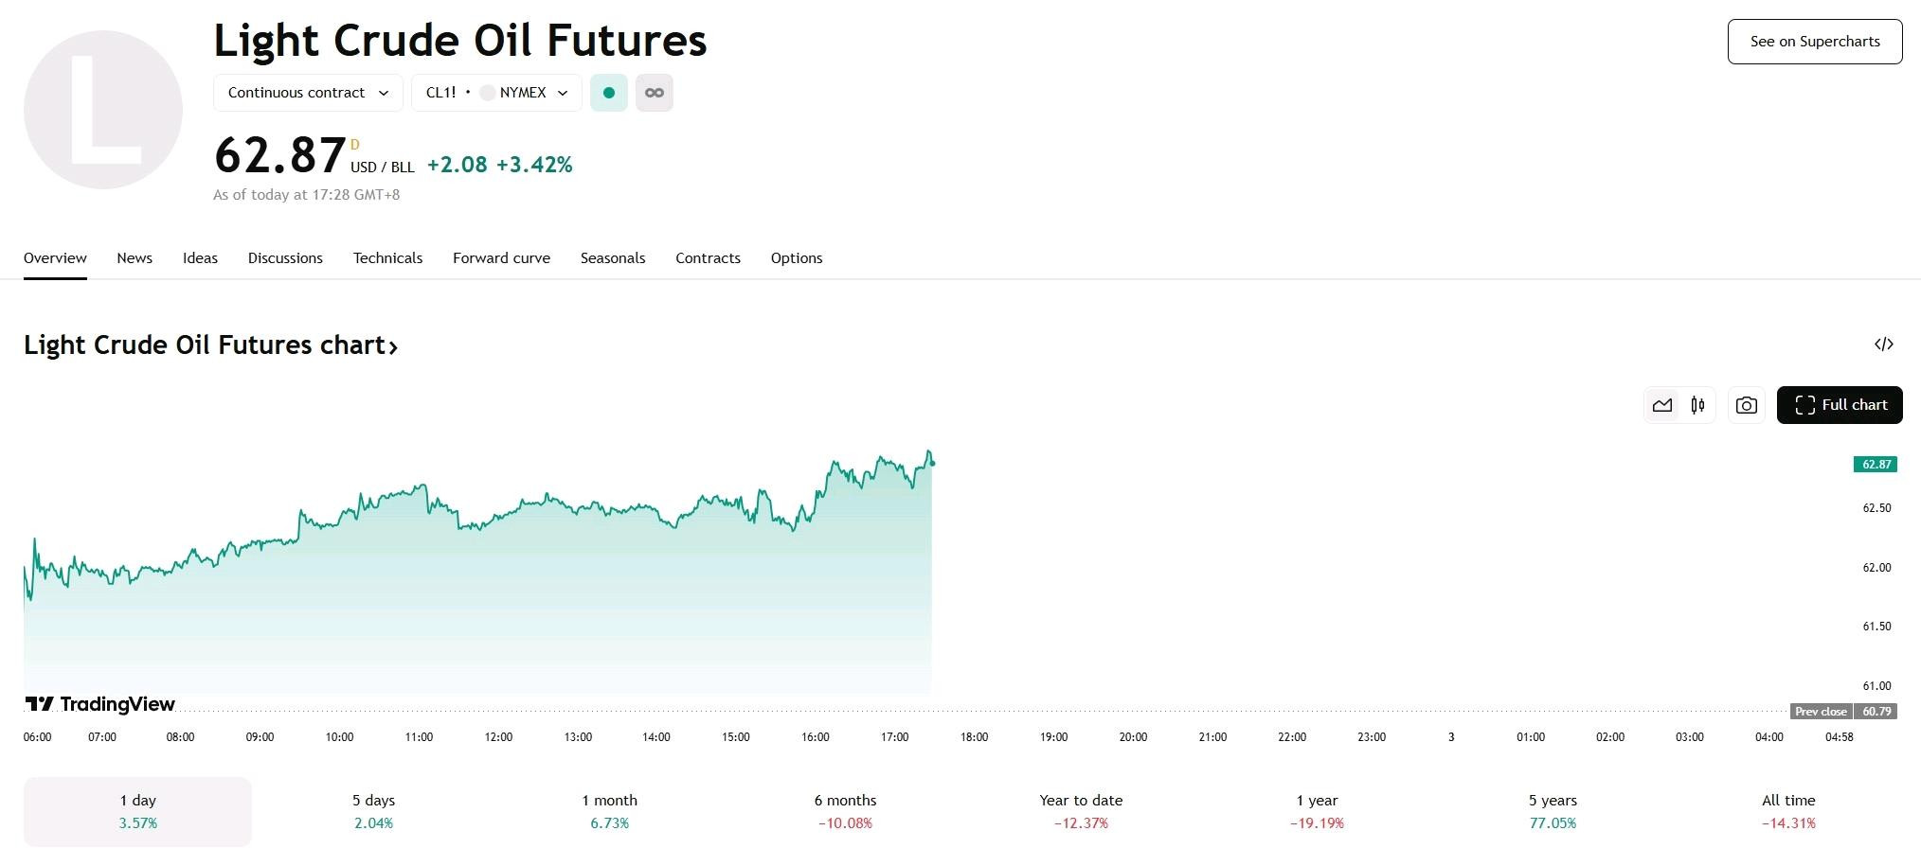Switch to candlestick chart style icon
The width and height of the screenshot is (1921, 848).
click(1697, 405)
